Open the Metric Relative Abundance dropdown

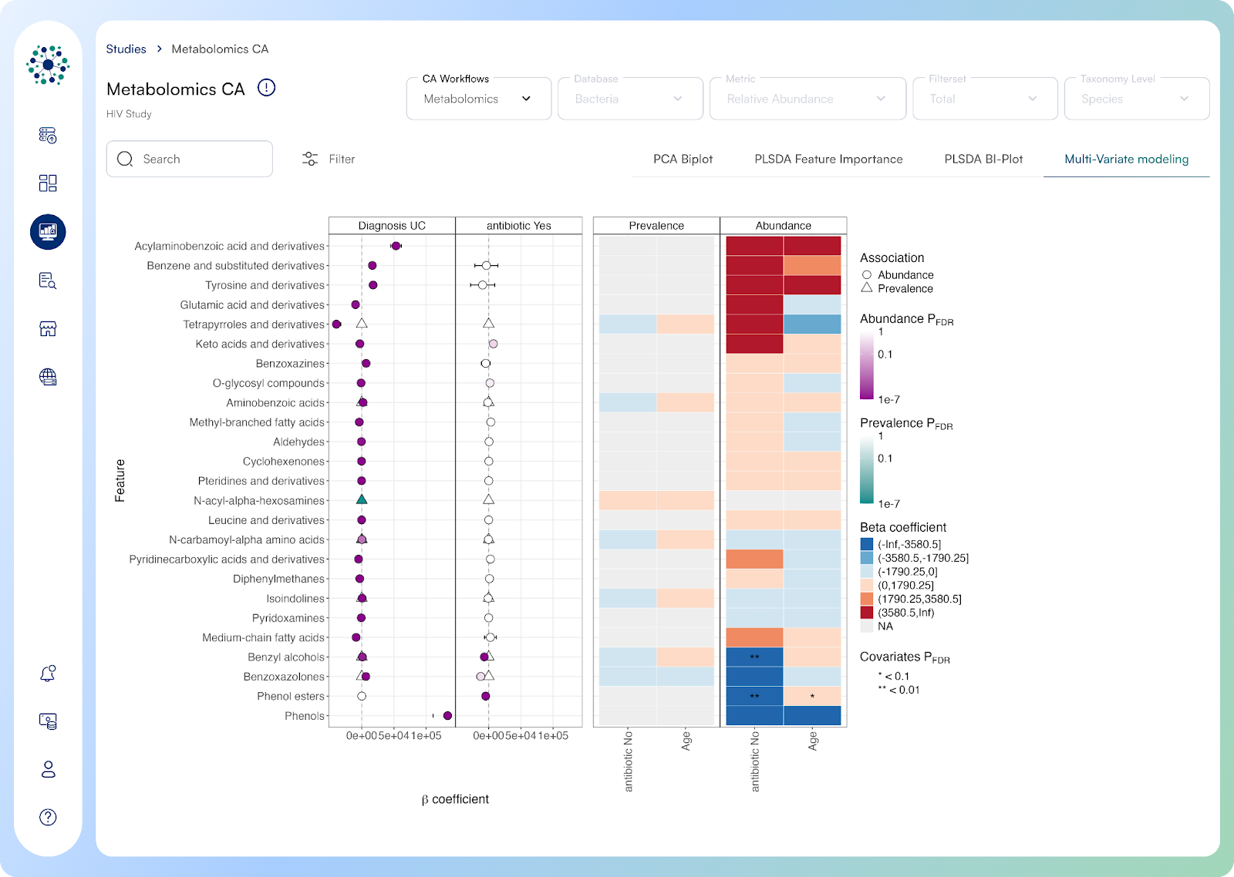[807, 99]
